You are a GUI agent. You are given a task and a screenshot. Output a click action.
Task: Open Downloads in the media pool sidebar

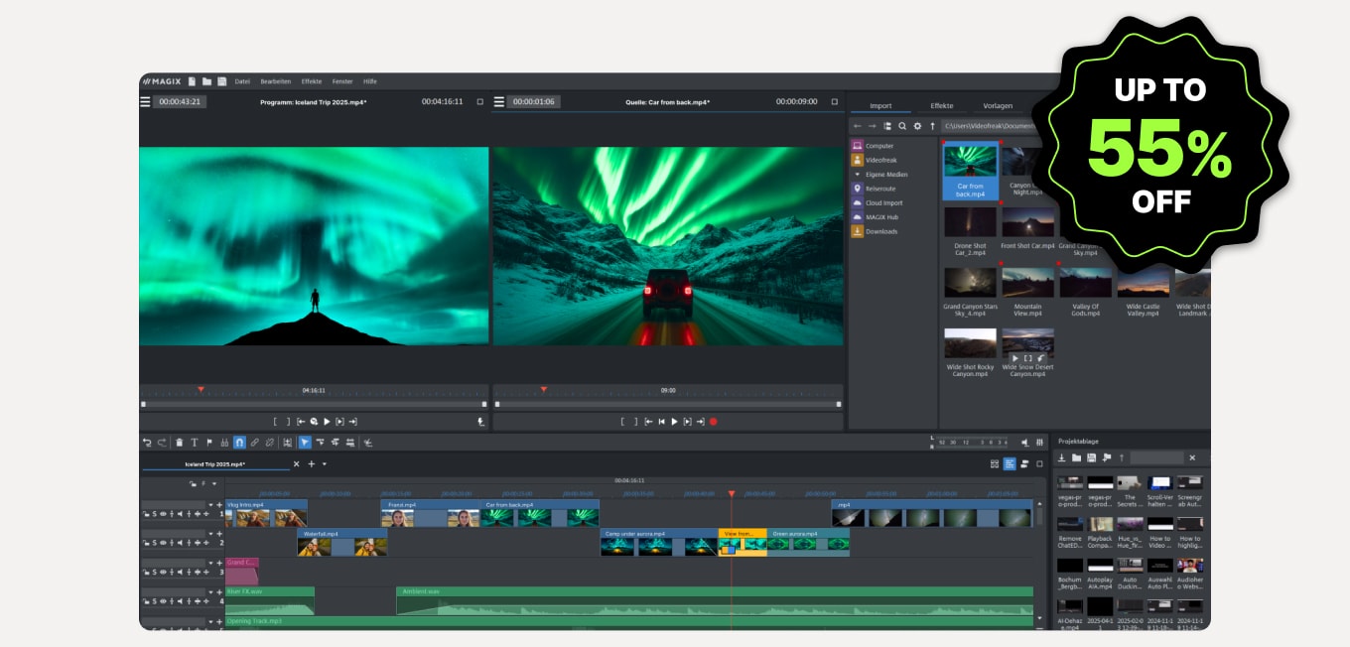(880, 231)
